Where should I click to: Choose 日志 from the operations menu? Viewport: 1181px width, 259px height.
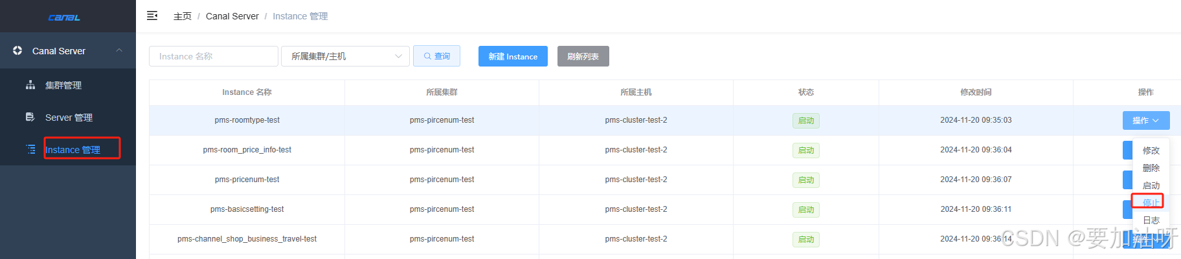tap(1151, 220)
